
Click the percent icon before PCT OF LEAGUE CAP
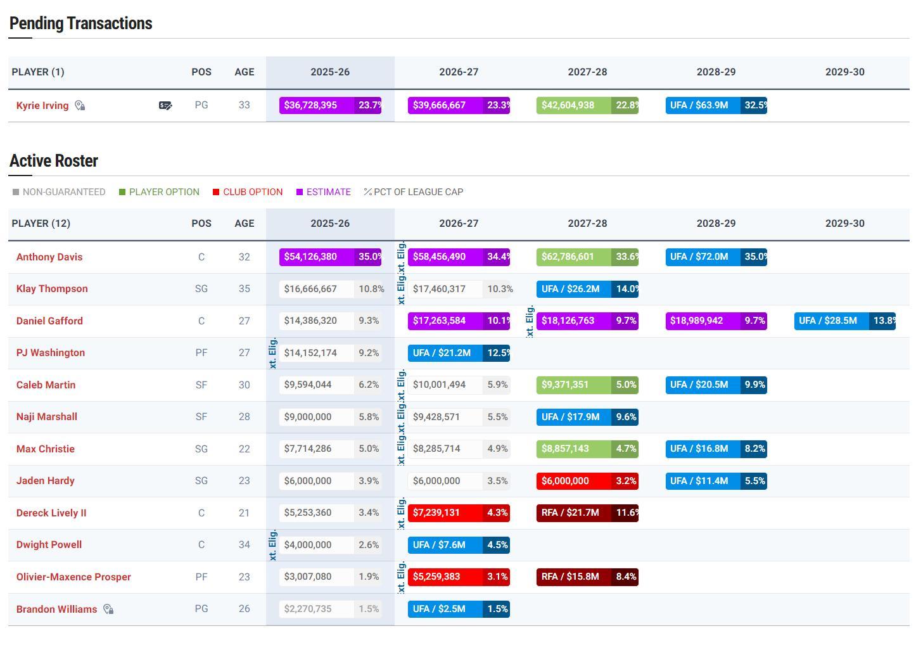pyautogui.click(x=367, y=192)
